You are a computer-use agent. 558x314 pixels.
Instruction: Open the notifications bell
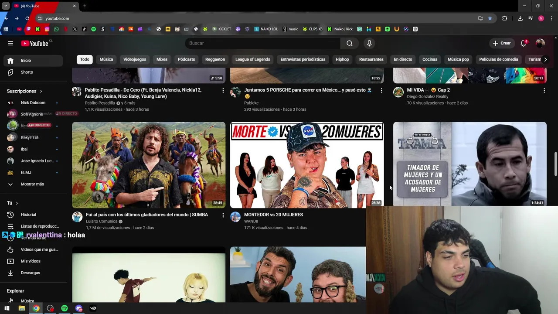pyautogui.click(x=524, y=43)
